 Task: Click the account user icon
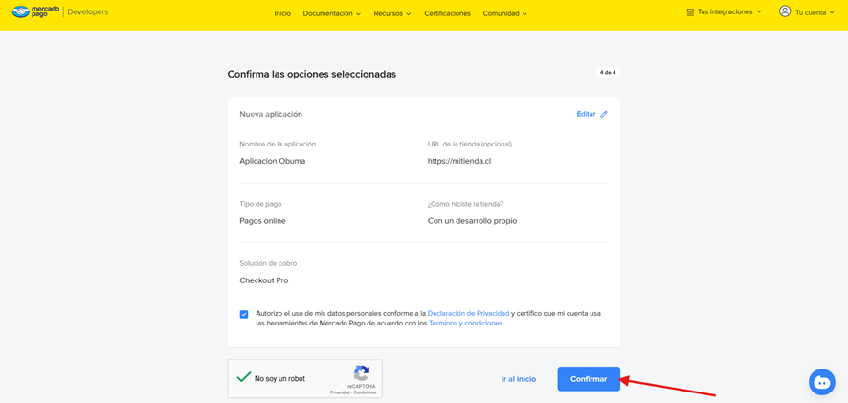(x=785, y=12)
